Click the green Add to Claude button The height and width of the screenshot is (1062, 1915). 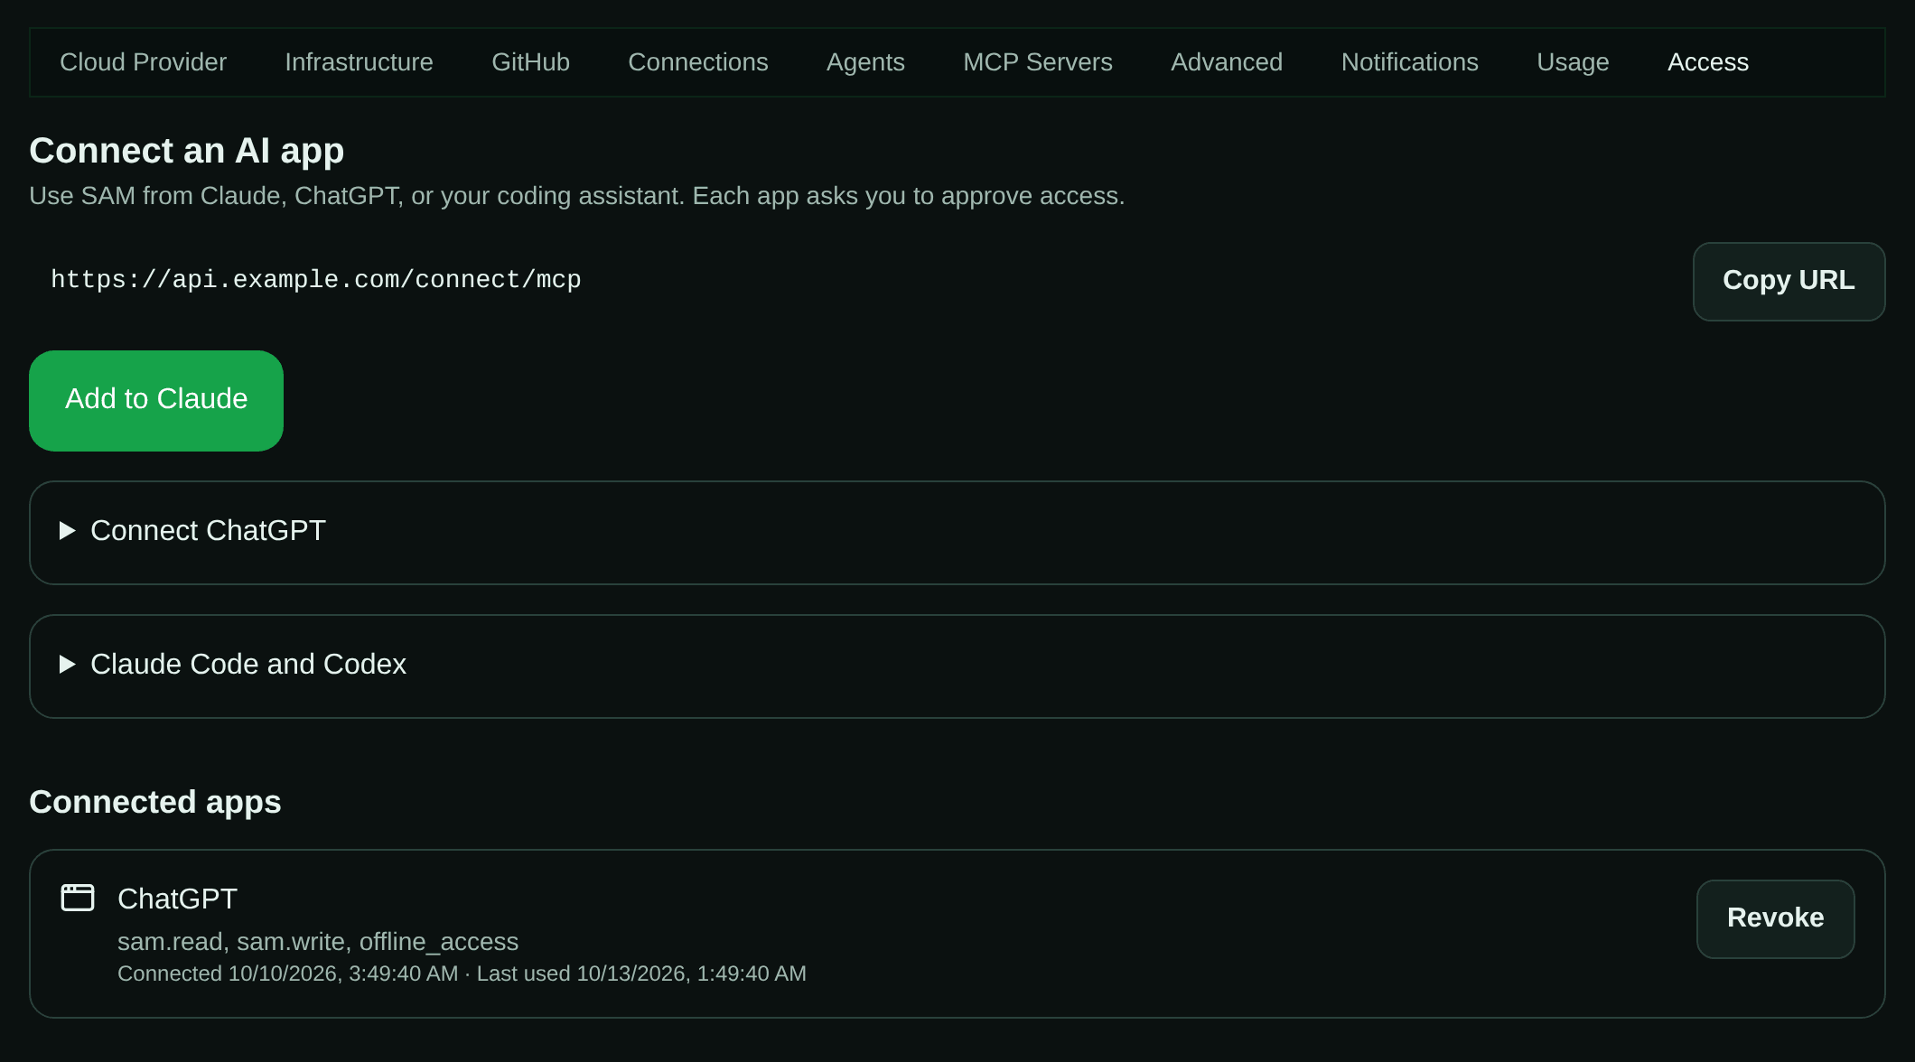click(x=156, y=400)
